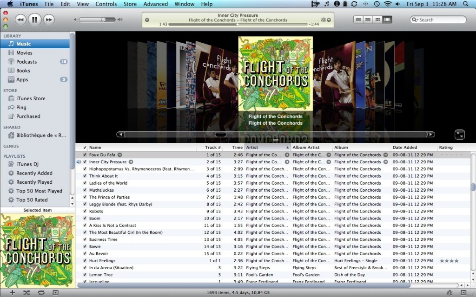Sort by Artist column header
The width and height of the screenshot is (476, 297).
click(267, 147)
